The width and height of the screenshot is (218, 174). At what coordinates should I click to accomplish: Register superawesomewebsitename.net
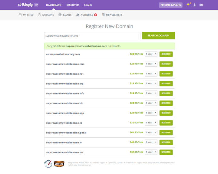(166, 74)
